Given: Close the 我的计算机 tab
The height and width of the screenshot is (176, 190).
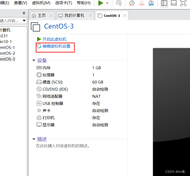Looking at the screenshot, I should coord(91,16).
